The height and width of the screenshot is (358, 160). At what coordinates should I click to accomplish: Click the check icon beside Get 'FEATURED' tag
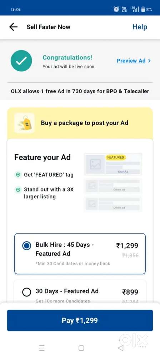(18, 175)
